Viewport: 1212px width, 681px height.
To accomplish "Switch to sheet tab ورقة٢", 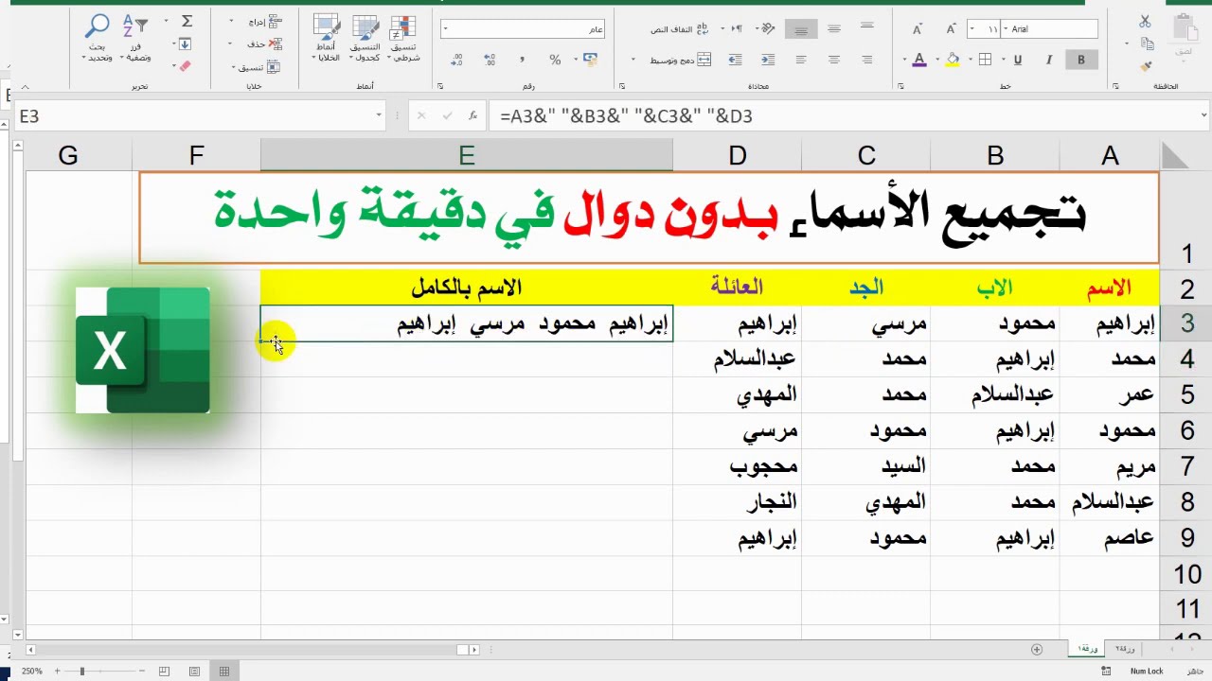I will (1126, 649).
